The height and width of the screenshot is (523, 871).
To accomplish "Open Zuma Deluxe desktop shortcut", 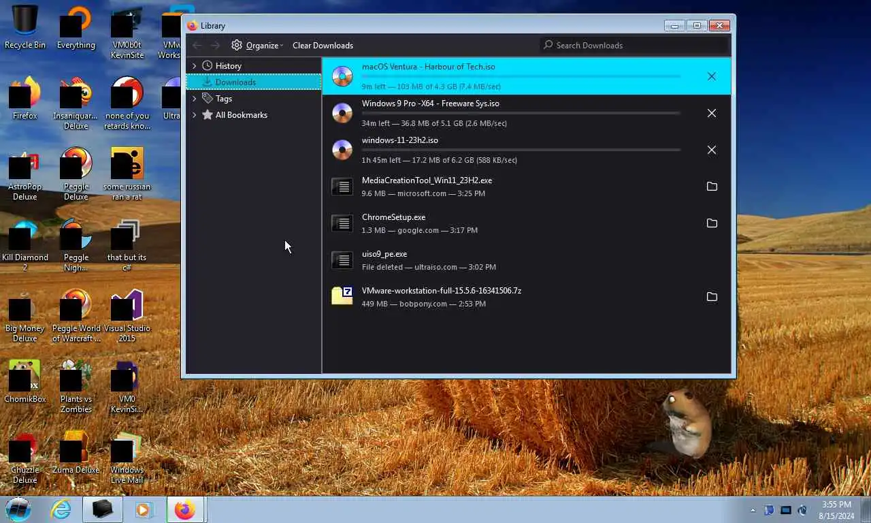I will 76,452.
